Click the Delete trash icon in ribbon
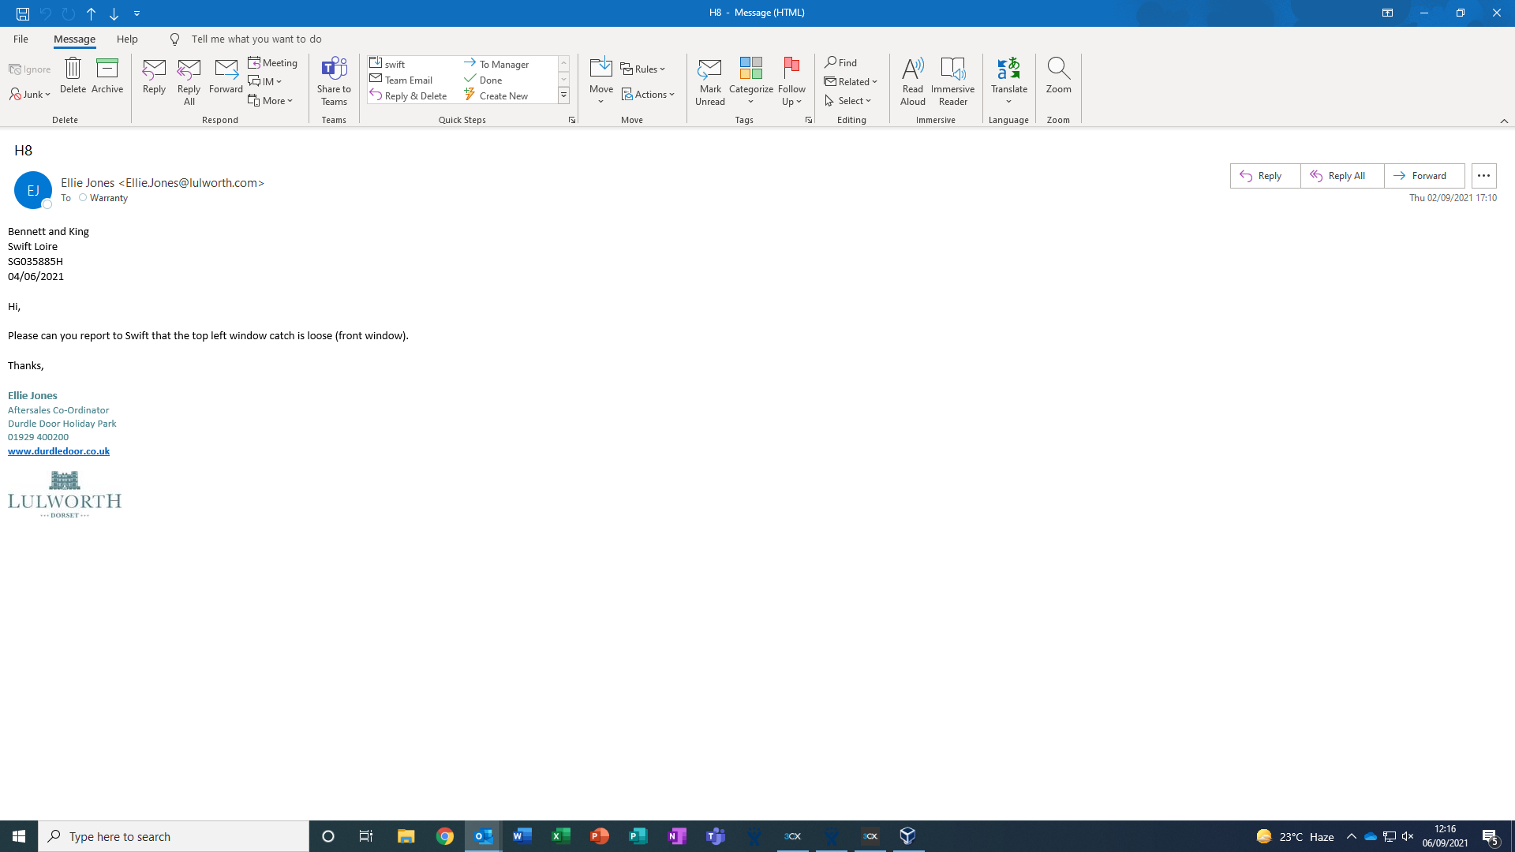This screenshot has width=1515, height=852. (x=73, y=69)
